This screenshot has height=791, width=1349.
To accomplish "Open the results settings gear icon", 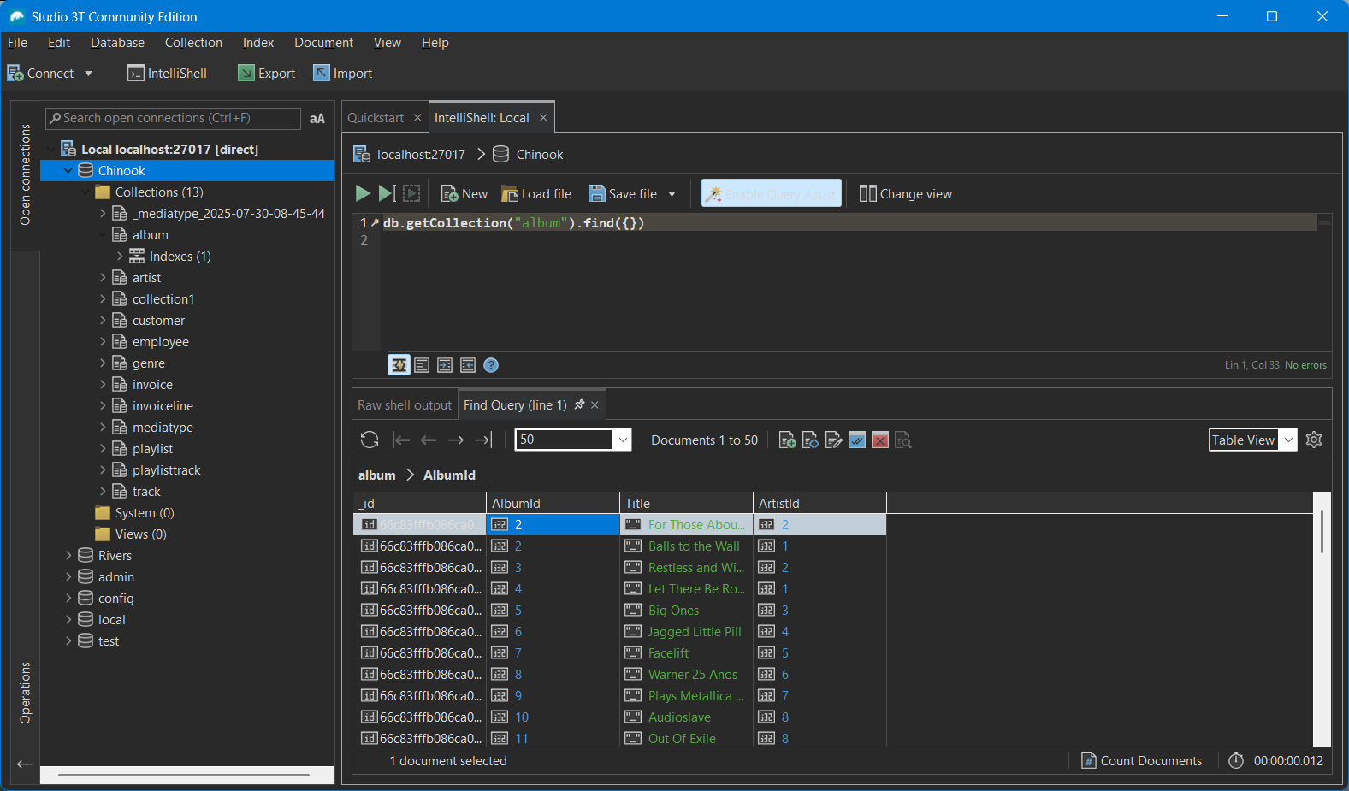I will pos(1314,440).
